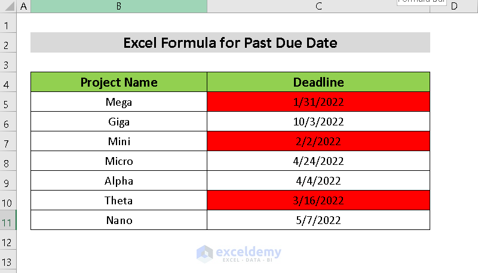Select the 'Project Name' header cell
This screenshot has height=273, width=478.
click(x=119, y=82)
